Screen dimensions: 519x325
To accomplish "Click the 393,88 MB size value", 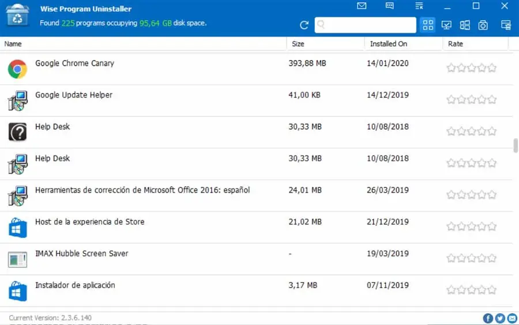I will [x=307, y=63].
